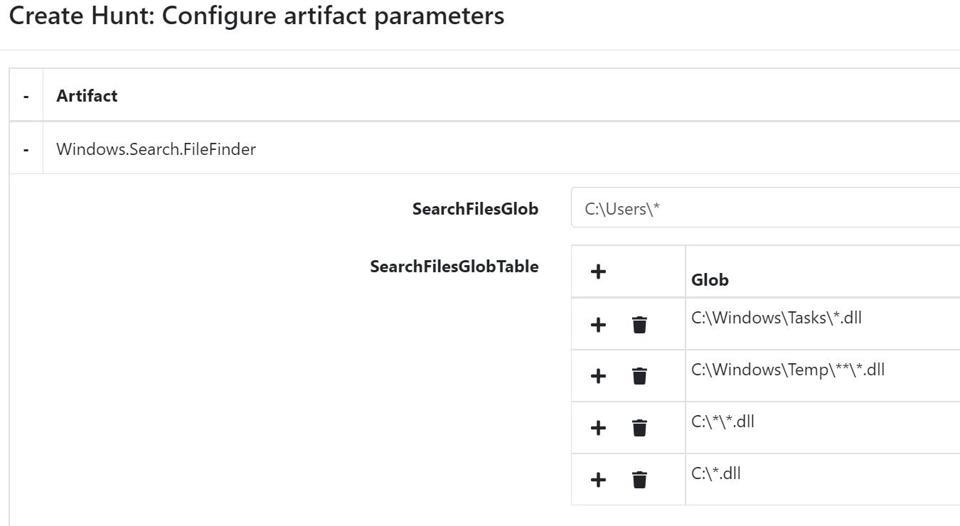Edit the C:\Windows\Temp\**\*.dll glob cell
Viewport: 960px width, 526px height.
(823, 375)
